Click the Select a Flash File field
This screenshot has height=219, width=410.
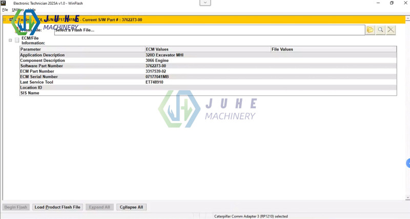coord(210,30)
